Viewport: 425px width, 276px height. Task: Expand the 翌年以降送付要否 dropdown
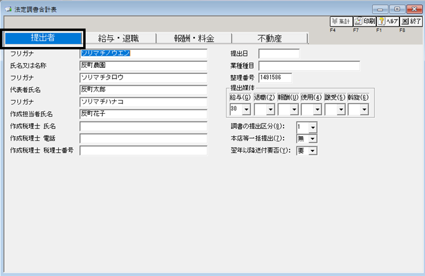click(313, 150)
